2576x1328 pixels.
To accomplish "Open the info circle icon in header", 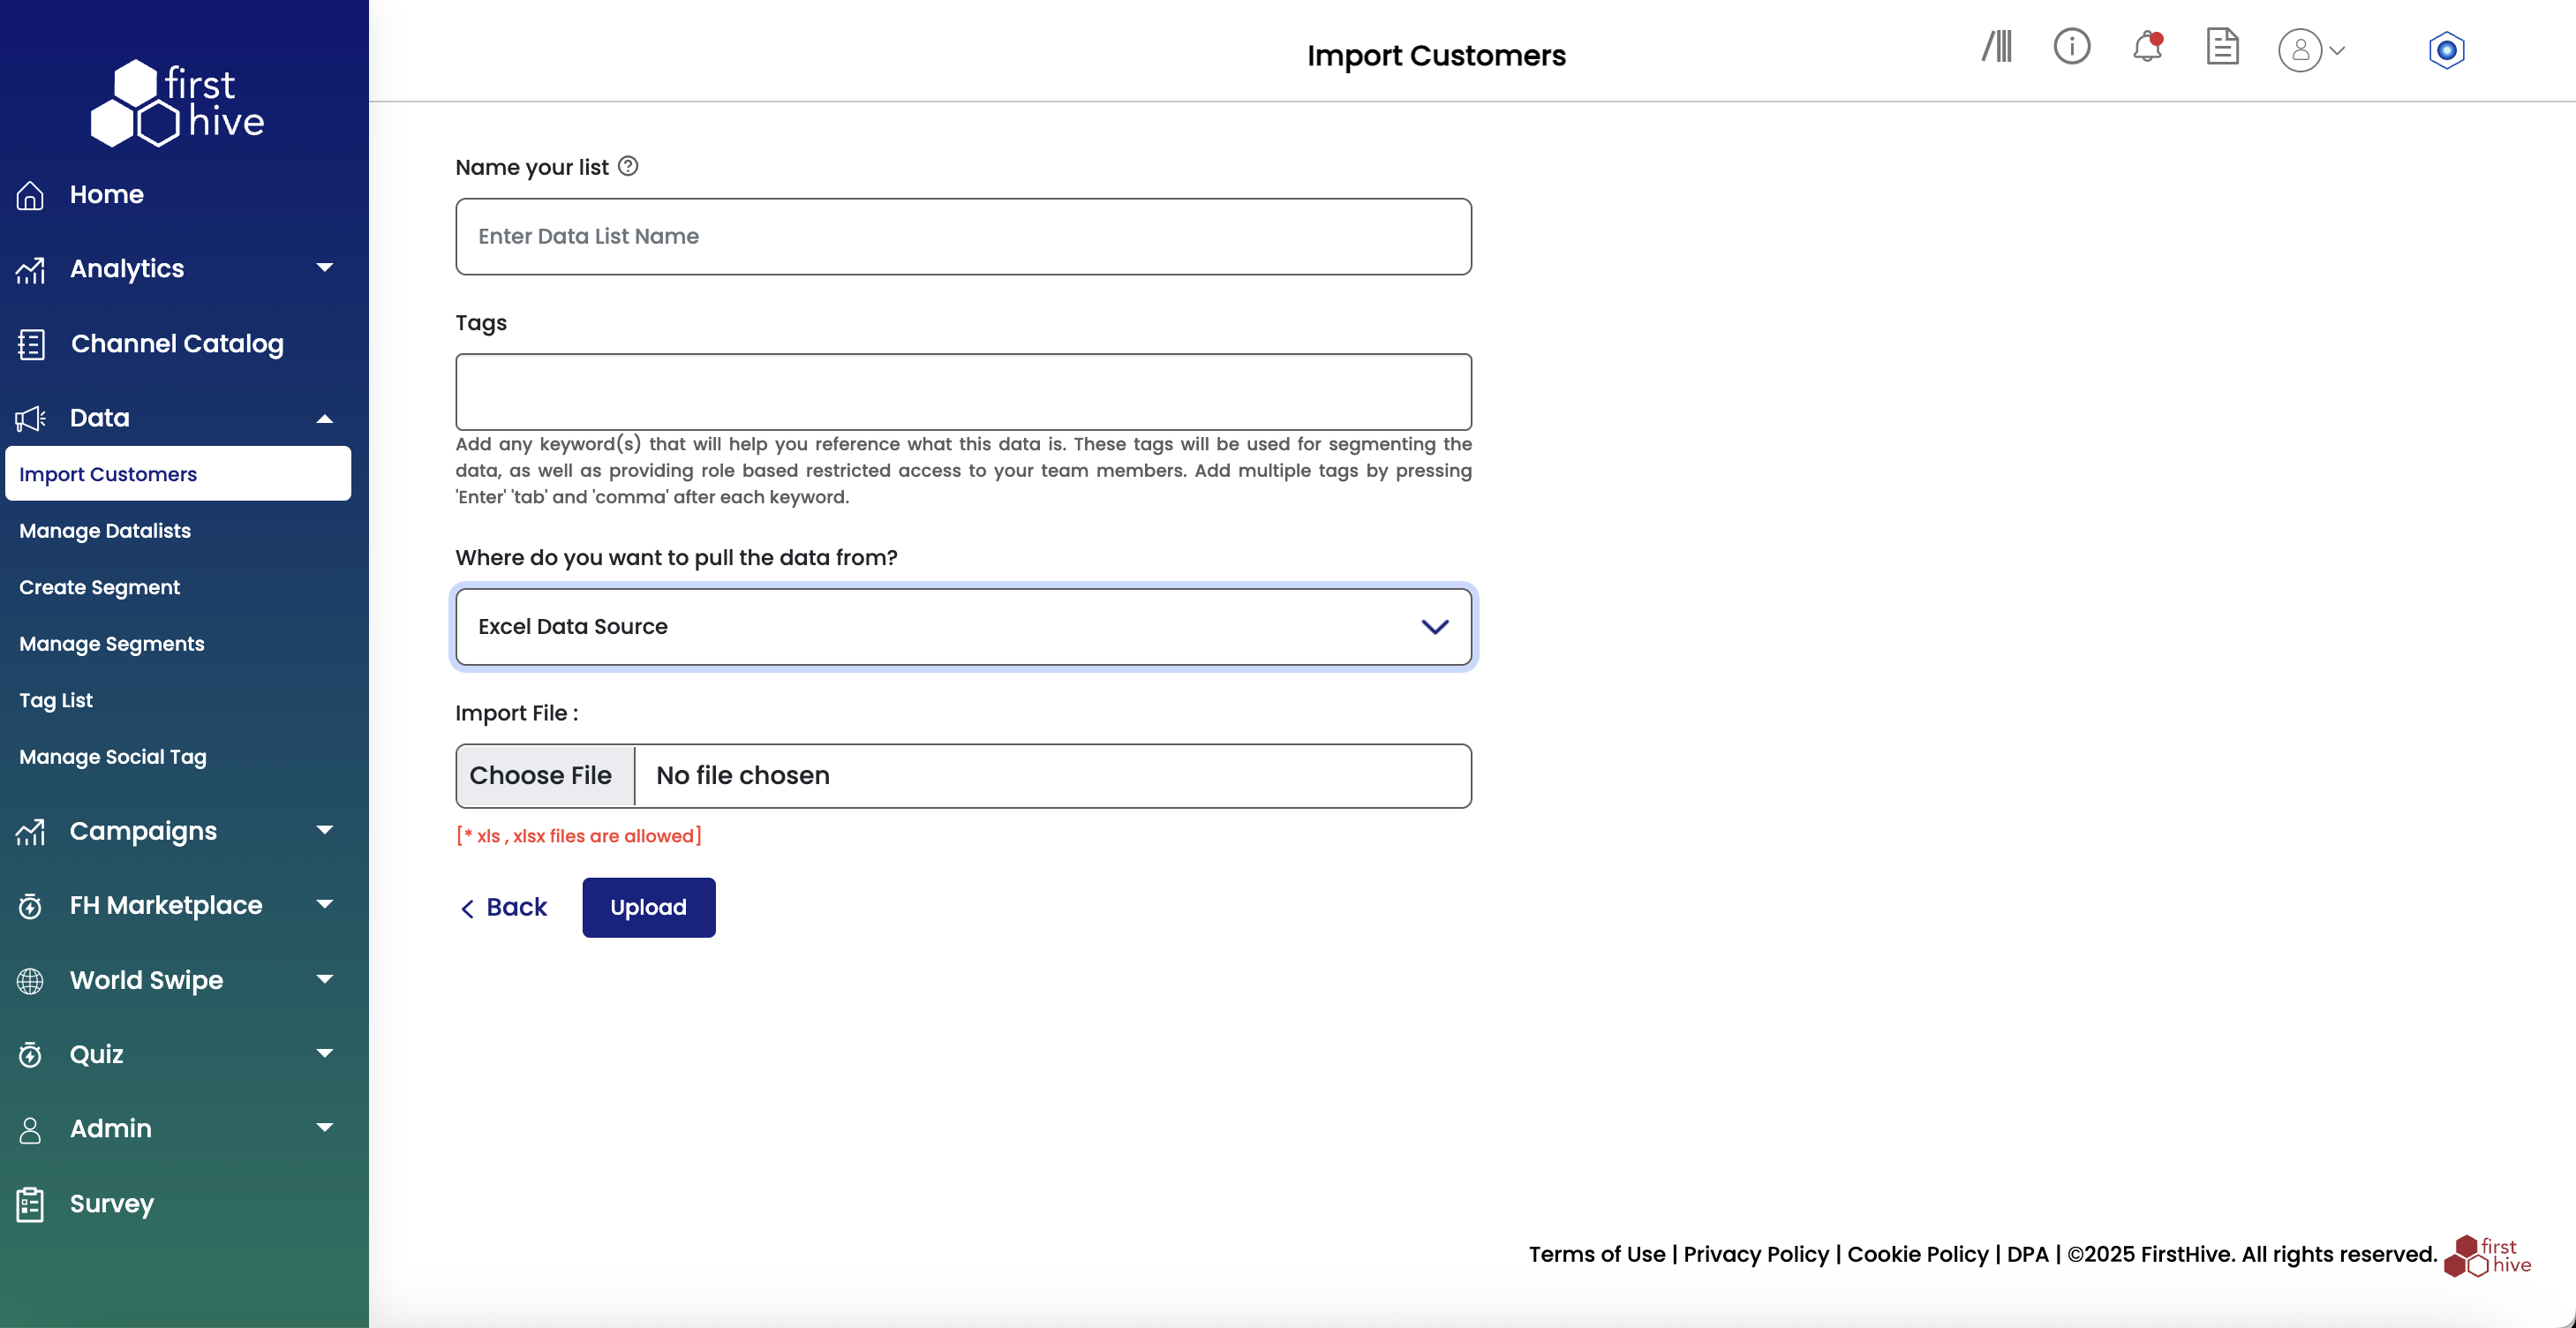I will [2072, 46].
